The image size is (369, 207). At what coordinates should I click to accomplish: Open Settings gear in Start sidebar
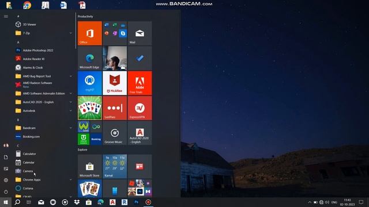(6, 180)
